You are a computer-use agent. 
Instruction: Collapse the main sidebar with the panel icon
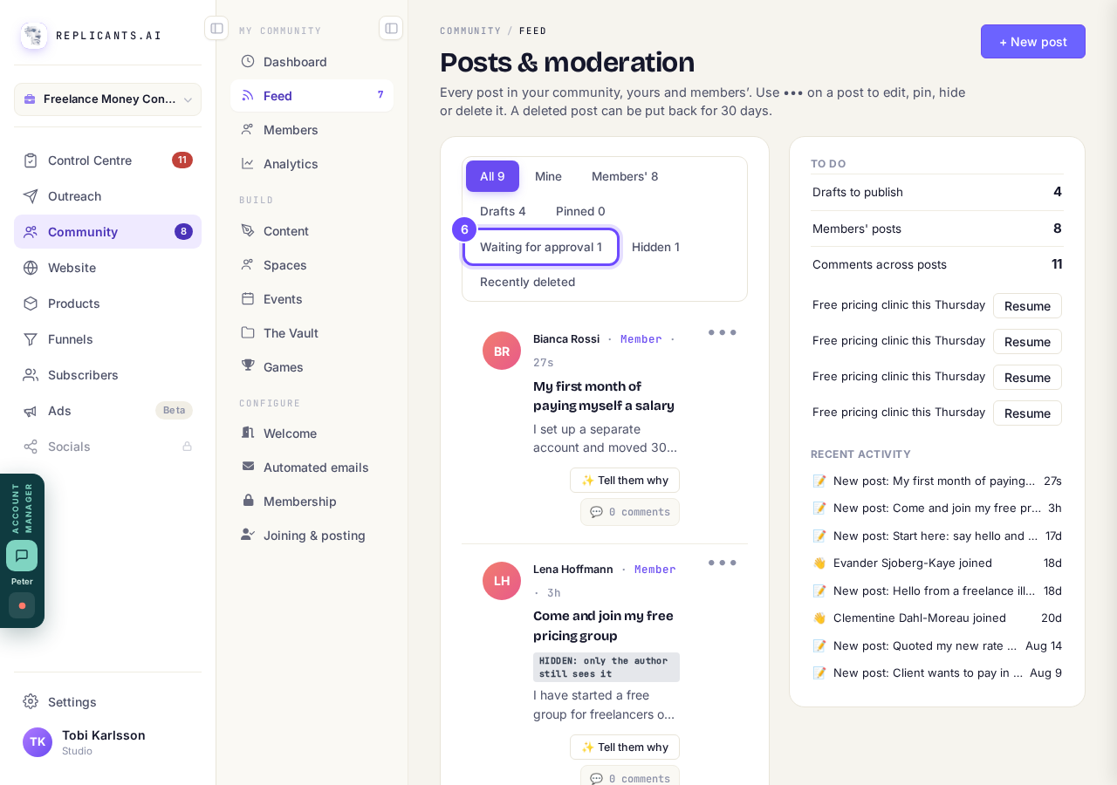216,28
